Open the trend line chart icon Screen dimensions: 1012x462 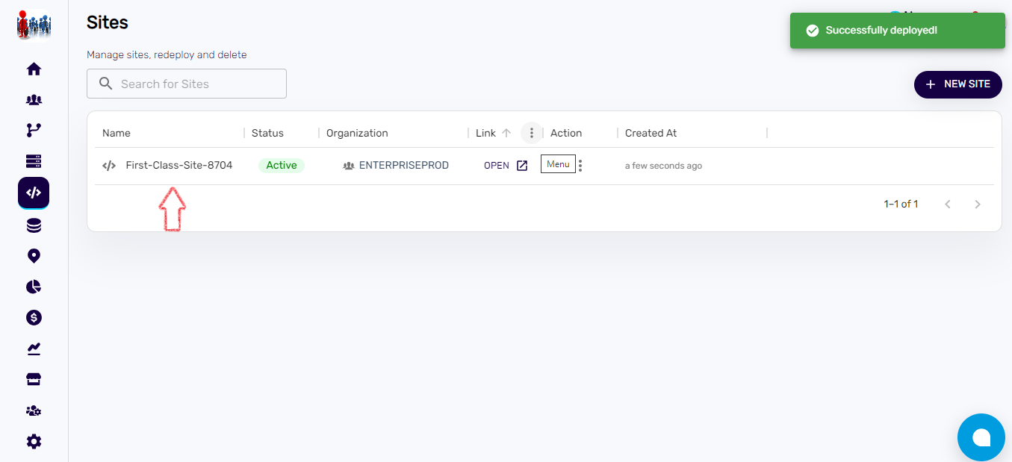(x=34, y=349)
